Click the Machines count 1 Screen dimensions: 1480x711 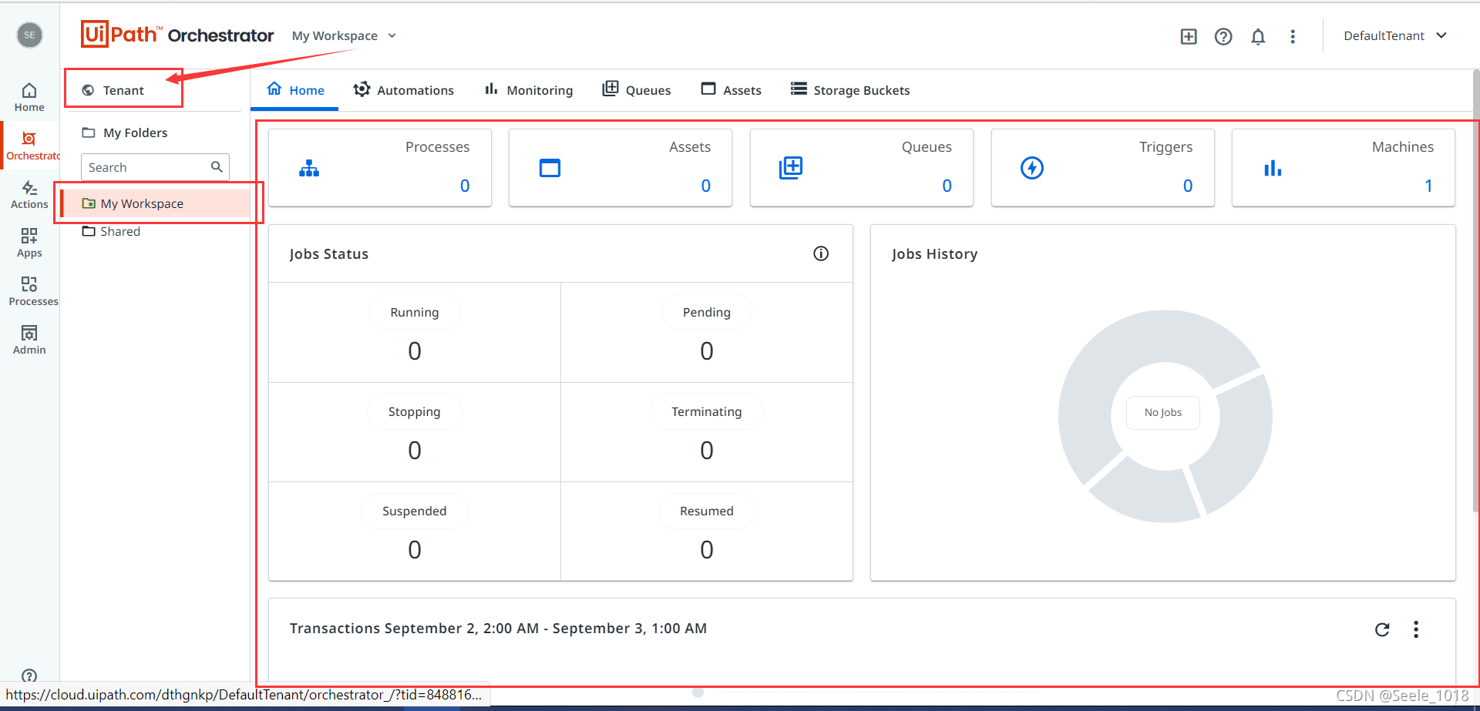[x=1428, y=186]
